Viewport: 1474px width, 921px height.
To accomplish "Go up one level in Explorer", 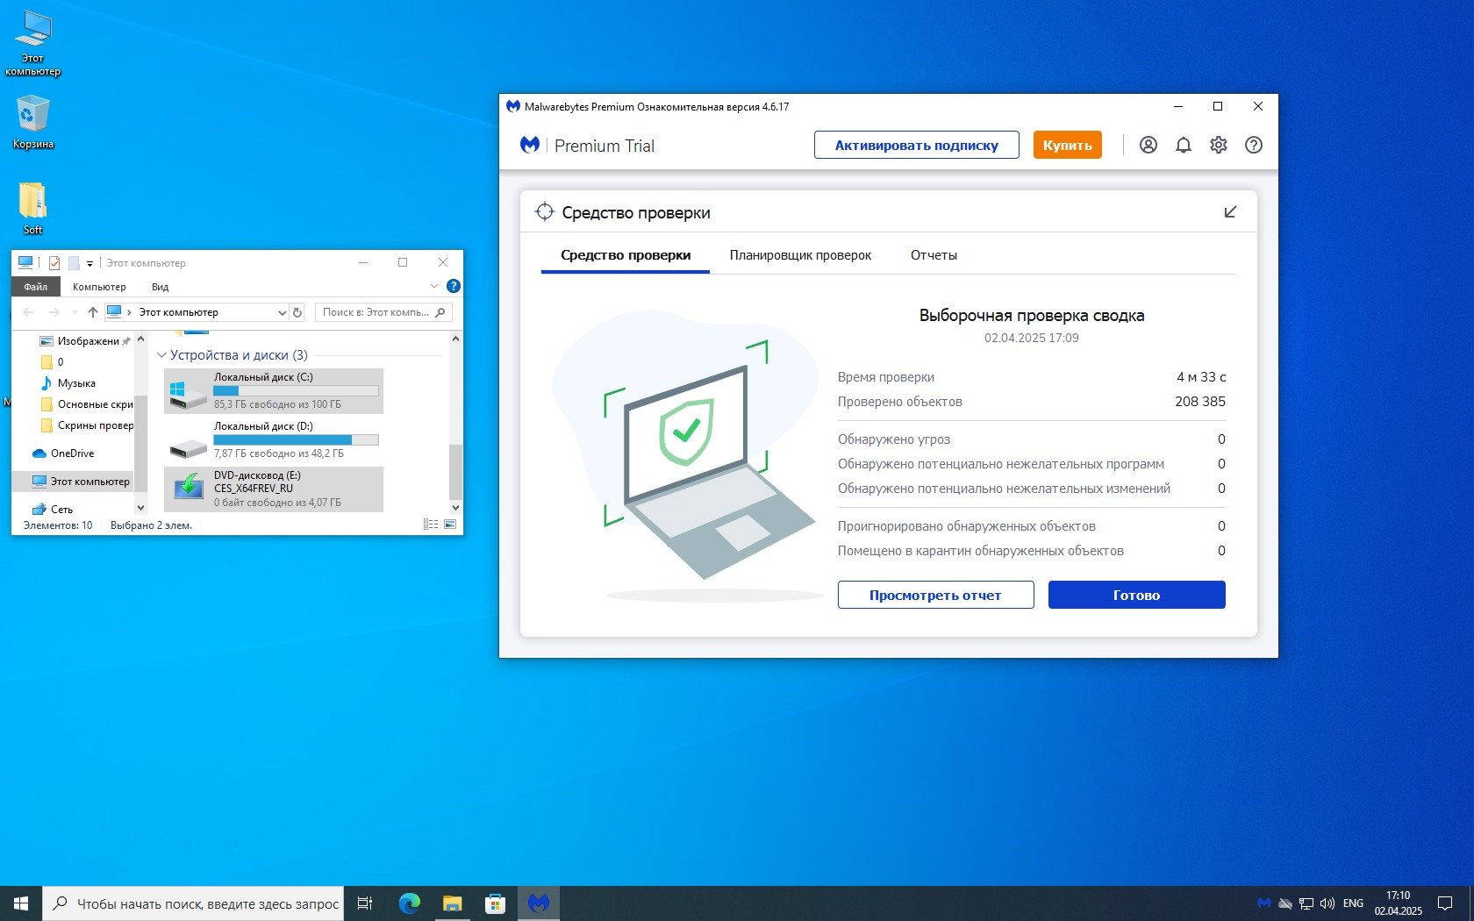I will click(x=93, y=312).
